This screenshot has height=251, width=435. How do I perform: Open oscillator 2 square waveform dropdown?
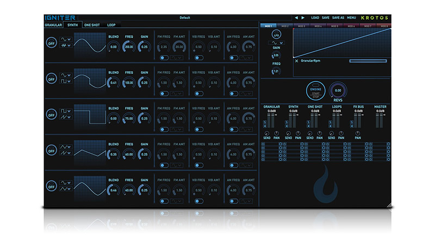(66, 81)
